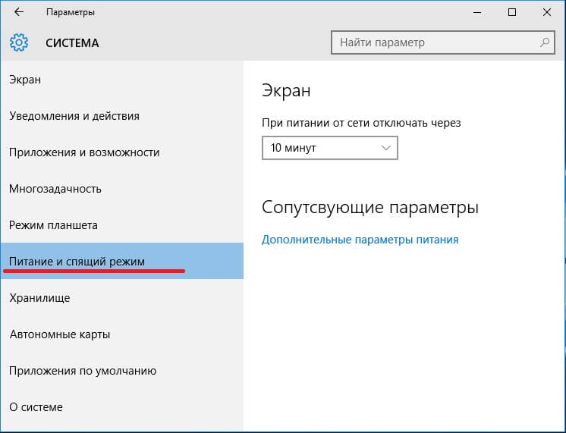Viewport: 566px width, 433px height.
Task: Open Режим планшета settings
Action: tap(53, 225)
